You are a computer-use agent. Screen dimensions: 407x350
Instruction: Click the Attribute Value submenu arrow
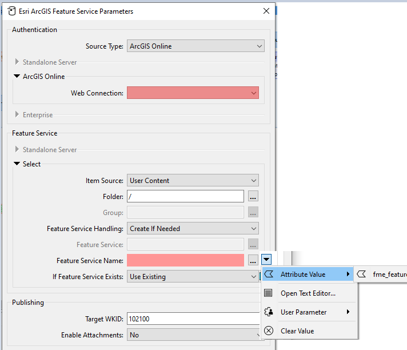348,274
